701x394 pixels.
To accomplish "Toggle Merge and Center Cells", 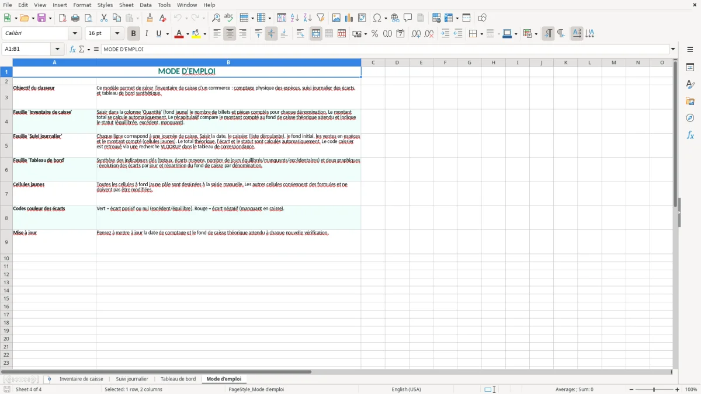I will point(316,34).
